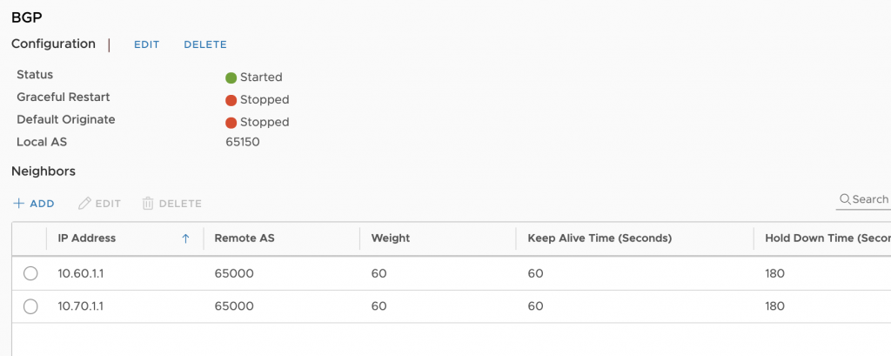Select the radio button for neighbor 10.70.1.1
Viewport: 891px width, 356px height.
(x=30, y=306)
